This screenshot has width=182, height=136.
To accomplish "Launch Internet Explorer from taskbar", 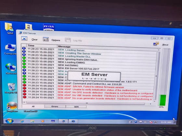I will pos(22,121).
